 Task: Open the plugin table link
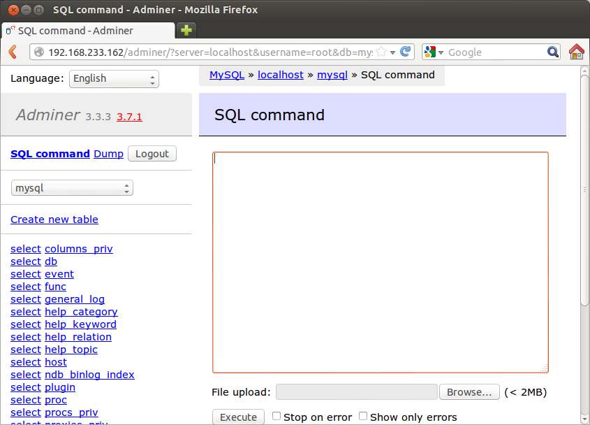pyautogui.click(x=60, y=387)
